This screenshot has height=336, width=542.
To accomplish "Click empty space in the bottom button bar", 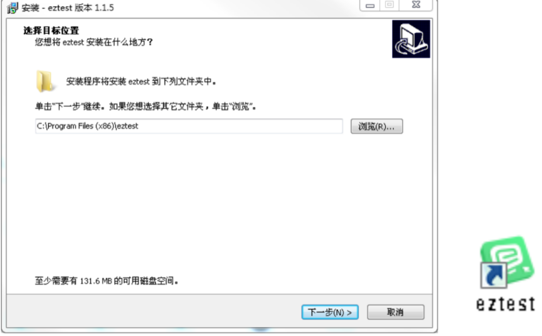I will coord(152,312).
